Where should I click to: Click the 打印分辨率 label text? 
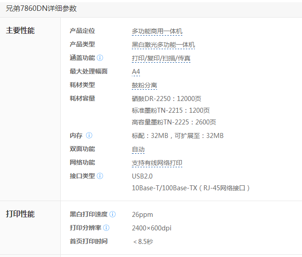(x=86, y=228)
